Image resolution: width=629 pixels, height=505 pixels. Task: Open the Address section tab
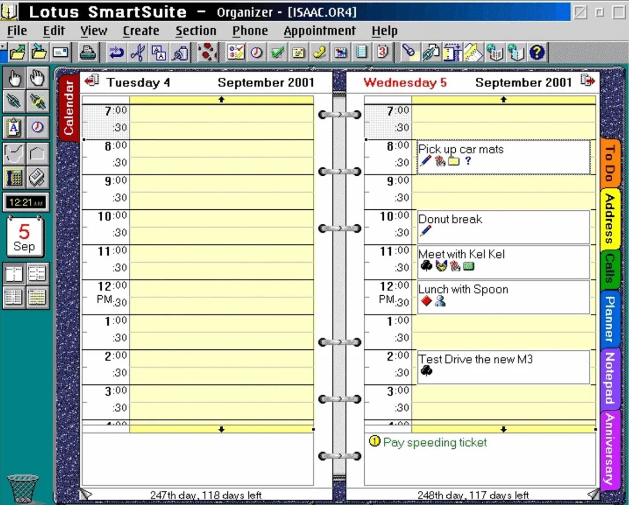(610, 219)
